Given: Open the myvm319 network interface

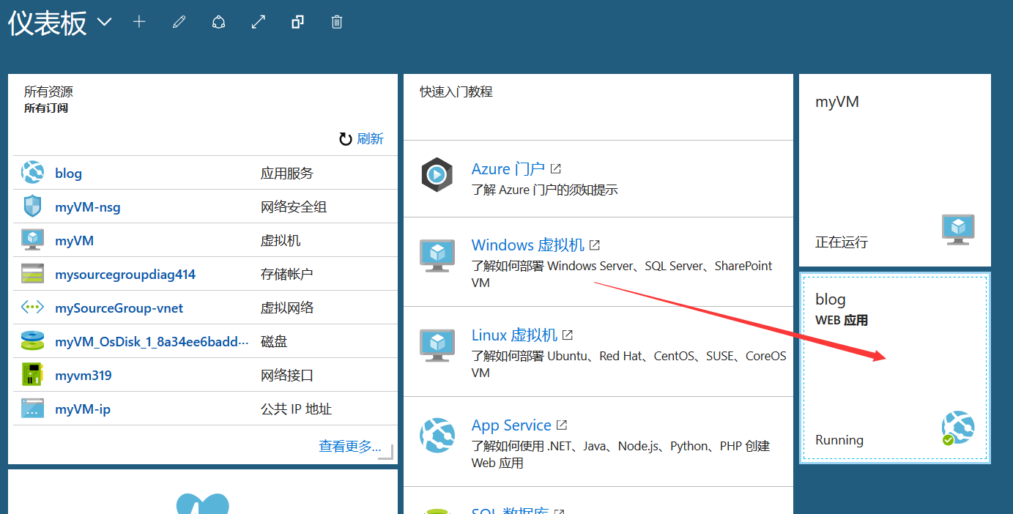Looking at the screenshot, I should [84, 376].
